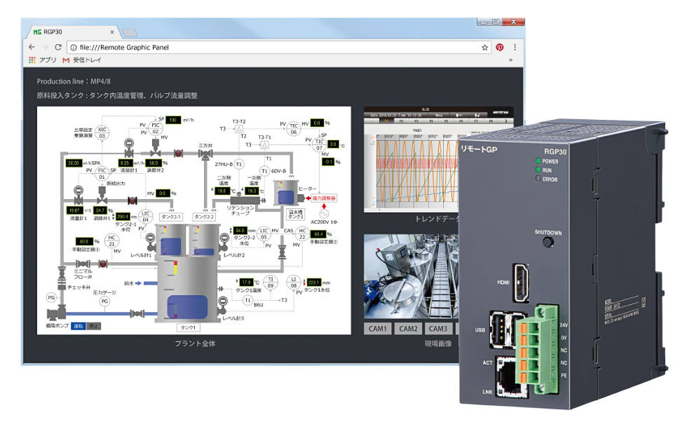Screen dimensions: 680x429
Task: Switch to the RGP30 browser tab
Action: coord(72,32)
